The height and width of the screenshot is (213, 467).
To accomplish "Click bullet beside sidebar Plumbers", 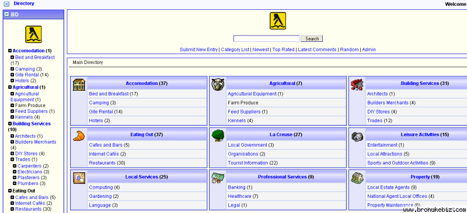I will click(15, 183).
